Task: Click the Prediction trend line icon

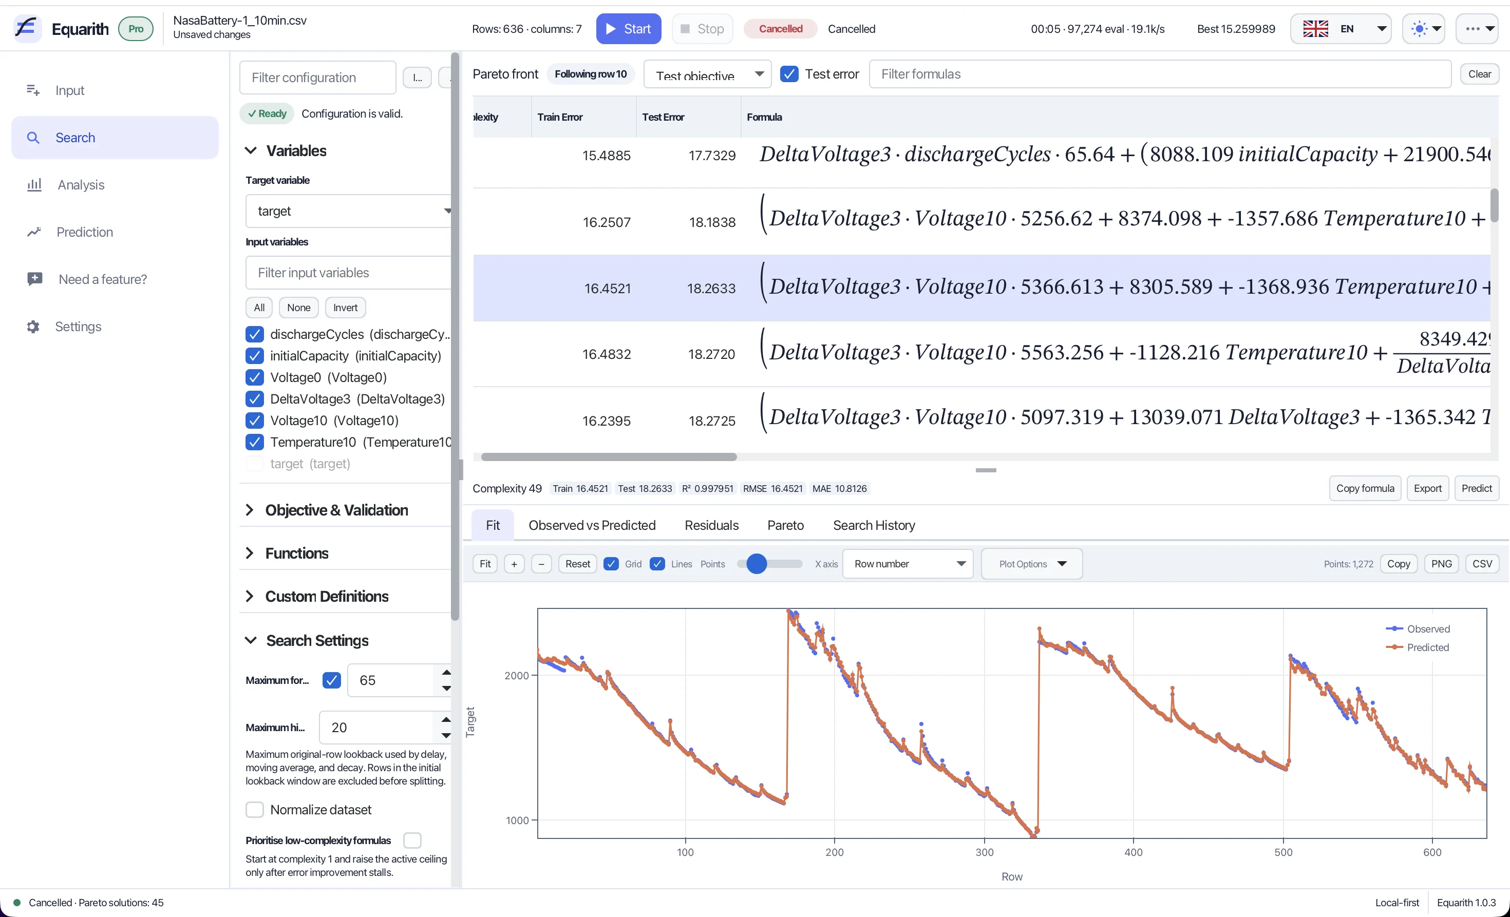Action: point(34,232)
